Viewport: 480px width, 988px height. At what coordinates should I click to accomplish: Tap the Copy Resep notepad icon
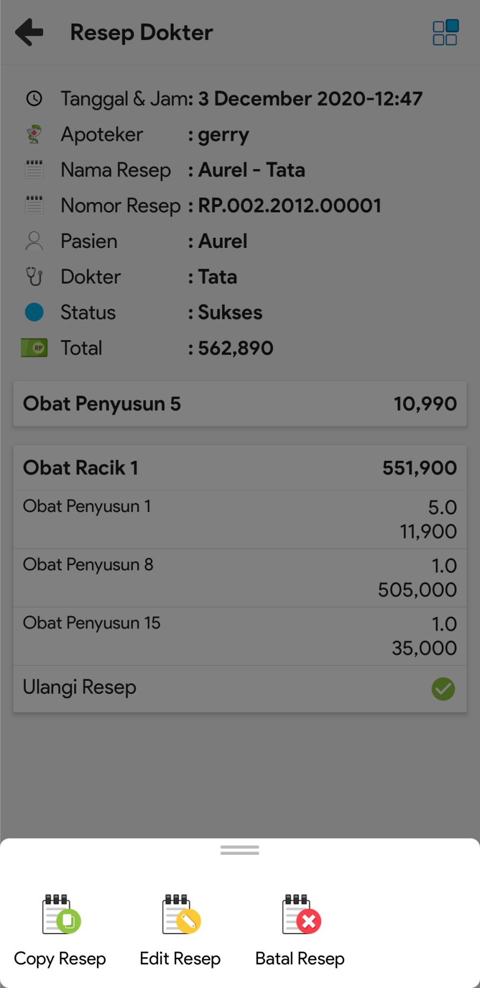tap(61, 914)
